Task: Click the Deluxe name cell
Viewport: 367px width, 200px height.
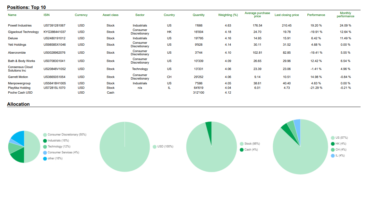Action: (13, 38)
